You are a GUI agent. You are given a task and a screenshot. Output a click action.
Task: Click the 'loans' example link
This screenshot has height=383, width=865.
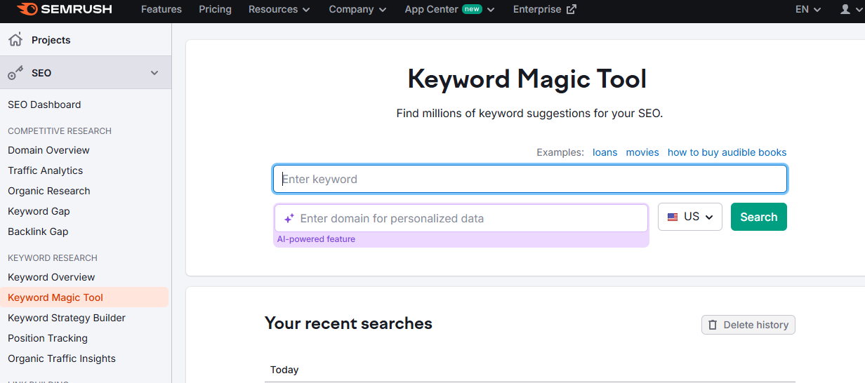[x=605, y=152]
